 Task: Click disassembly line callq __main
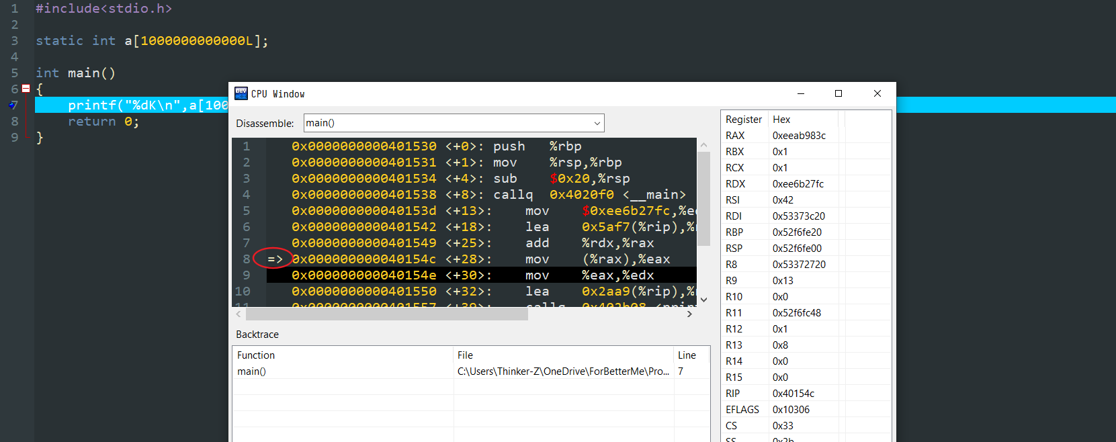[481, 194]
